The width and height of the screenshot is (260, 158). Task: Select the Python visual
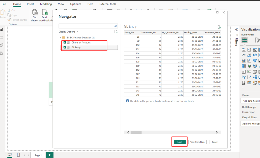point(243,77)
